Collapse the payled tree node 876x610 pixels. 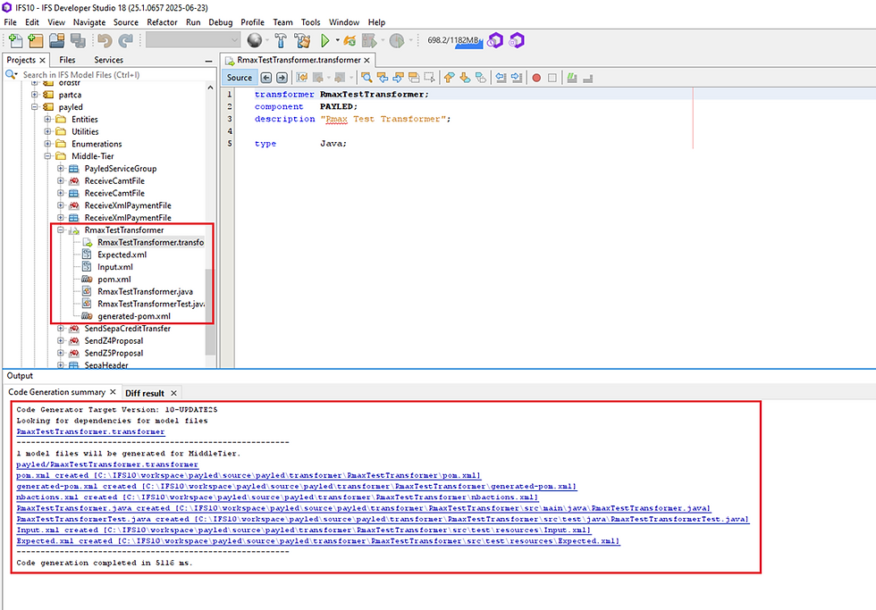[35, 106]
